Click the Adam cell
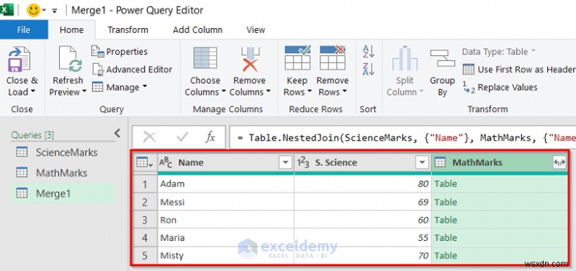This screenshot has width=576, height=271. click(x=225, y=184)
